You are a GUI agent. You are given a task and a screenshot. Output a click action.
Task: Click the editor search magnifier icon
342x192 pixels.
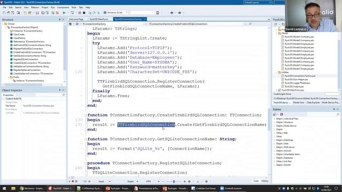click(x=250, y=24)
